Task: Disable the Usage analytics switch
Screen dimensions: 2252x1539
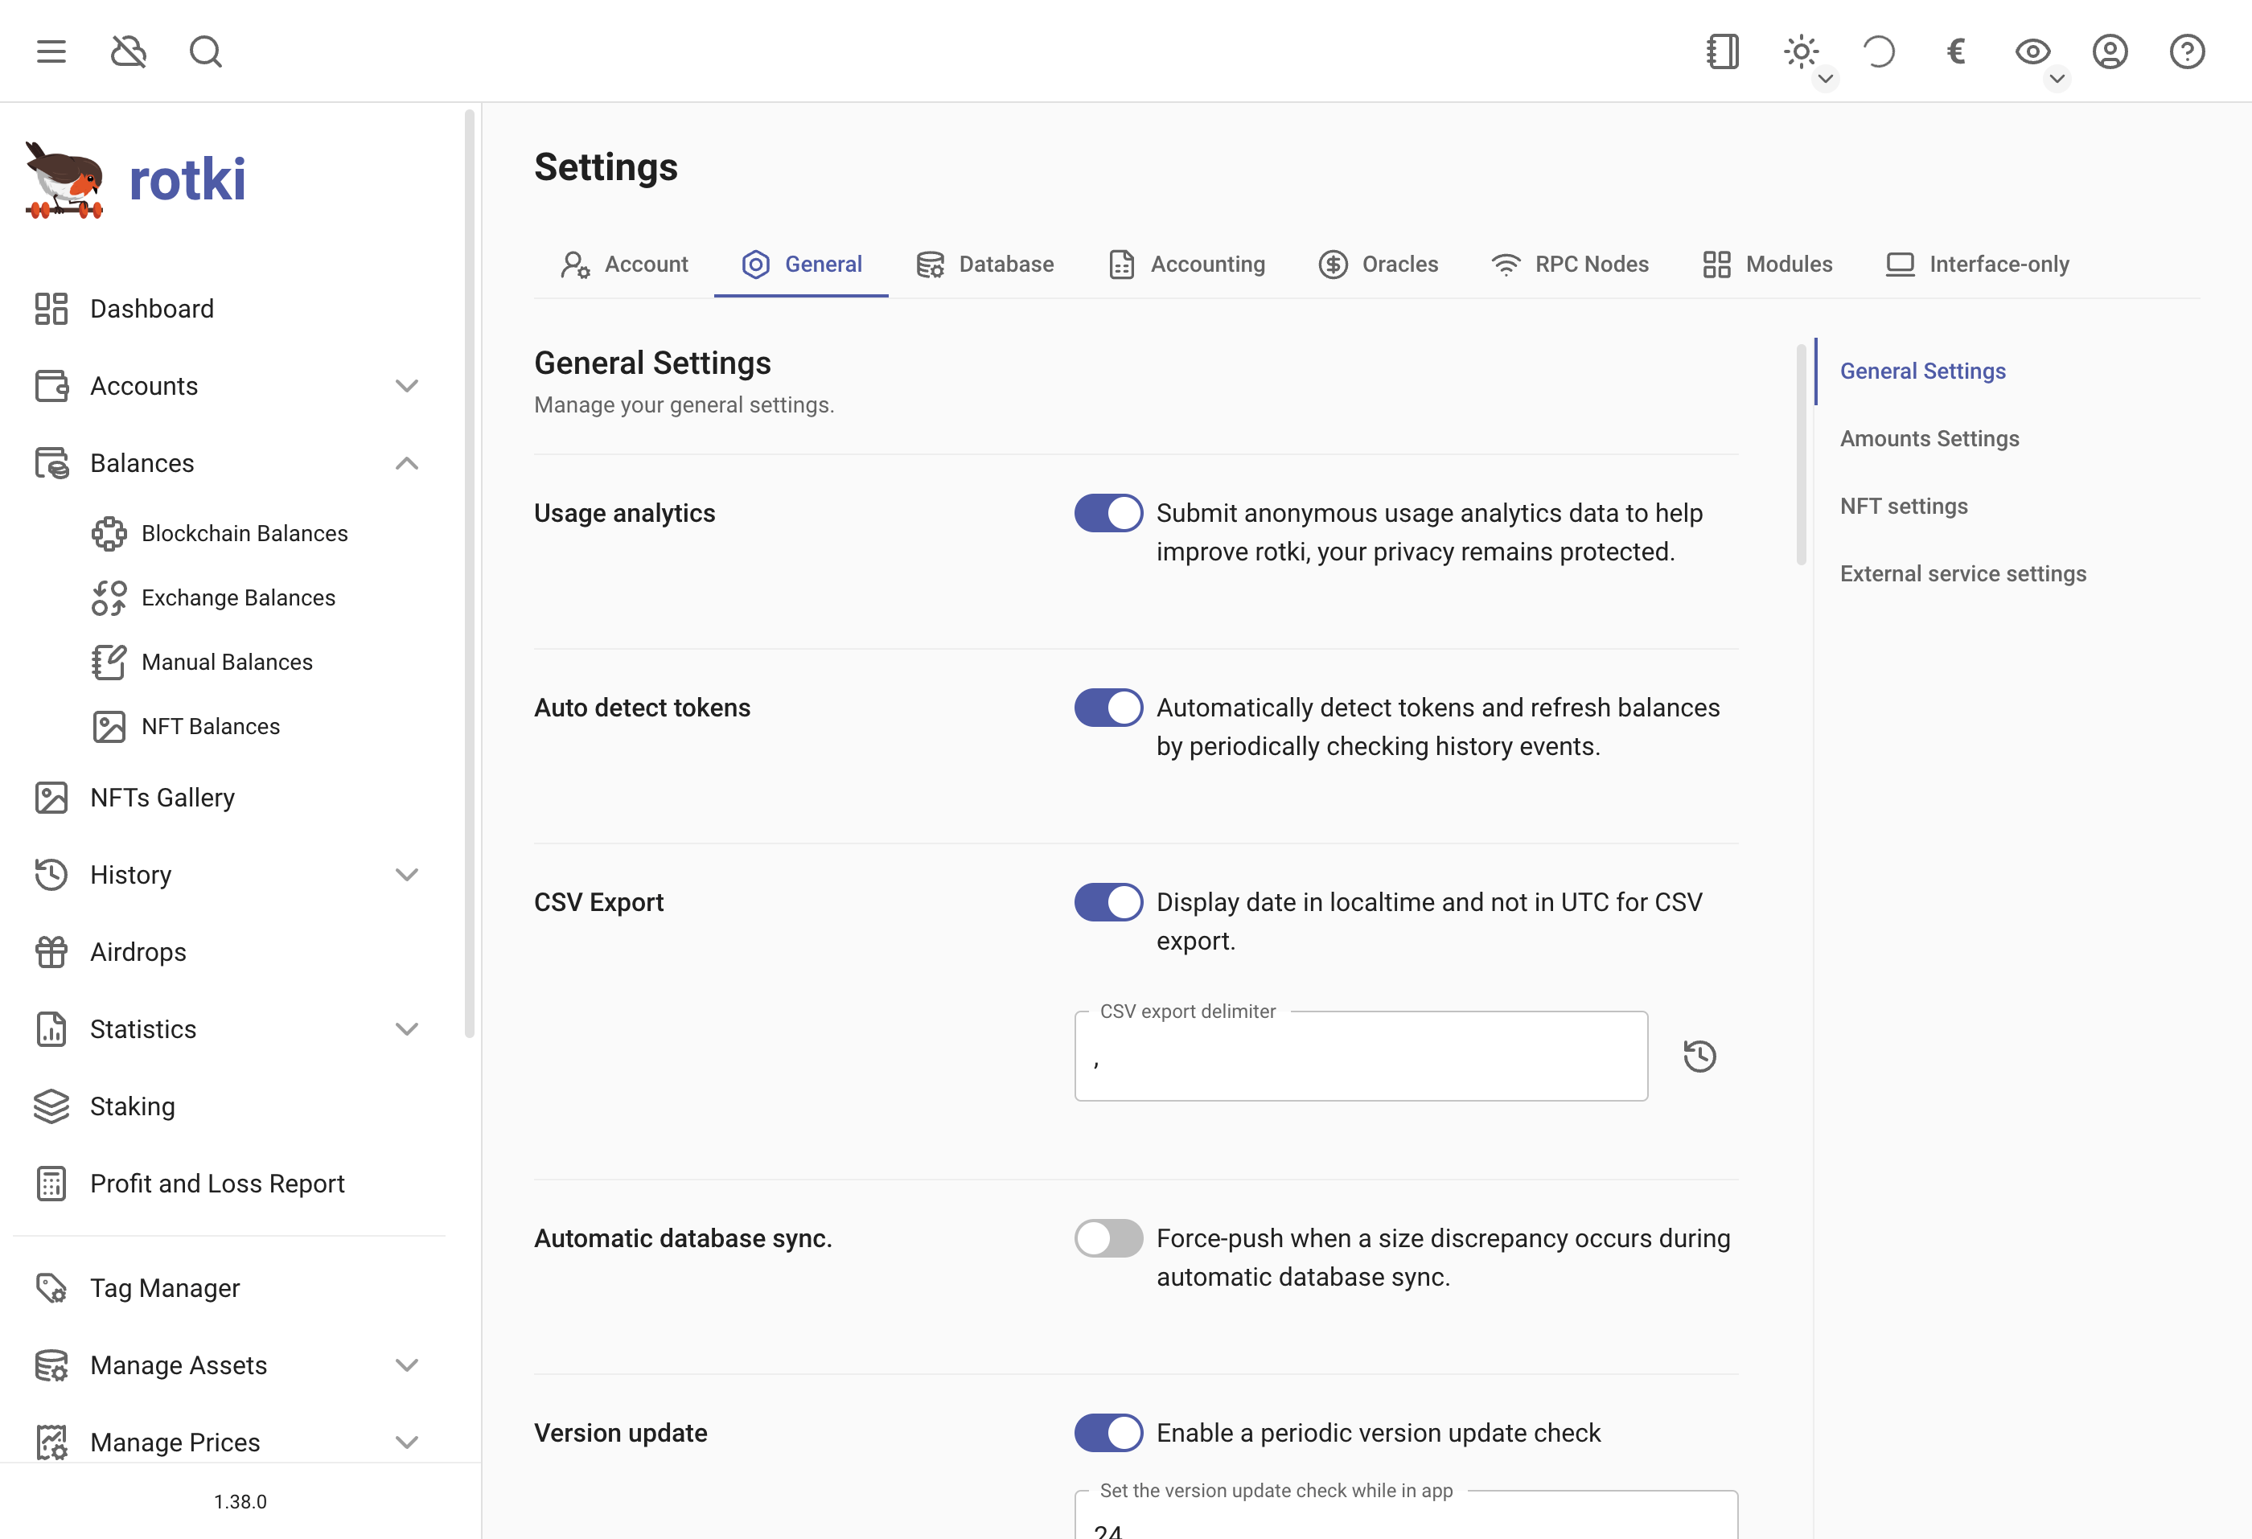Action: click(1108, 513)
